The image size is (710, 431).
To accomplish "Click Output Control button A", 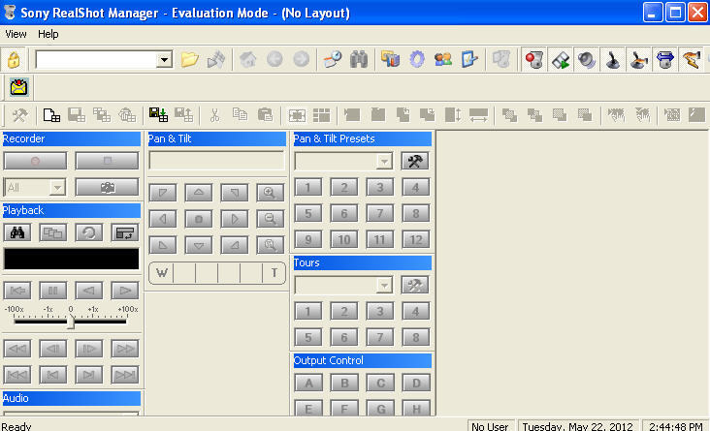I will pos(308,384).
